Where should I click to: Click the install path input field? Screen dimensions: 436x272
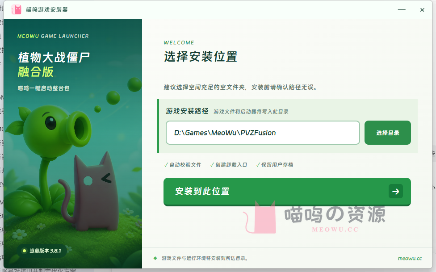point(263,133)
